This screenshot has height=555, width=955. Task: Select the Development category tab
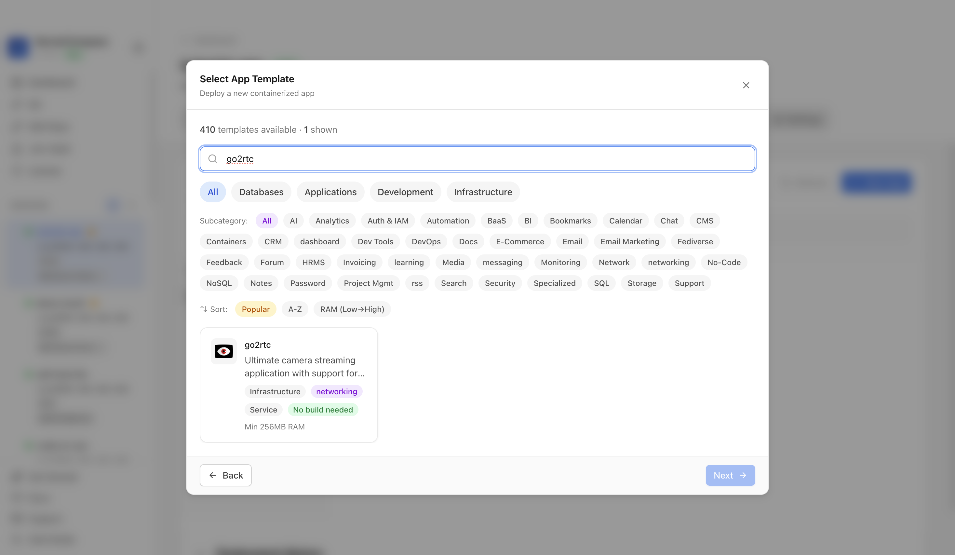pyautogui.click(x=405, y=192)
